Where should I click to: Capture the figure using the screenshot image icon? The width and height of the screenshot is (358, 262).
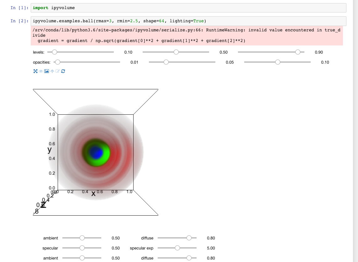point(46,71)
